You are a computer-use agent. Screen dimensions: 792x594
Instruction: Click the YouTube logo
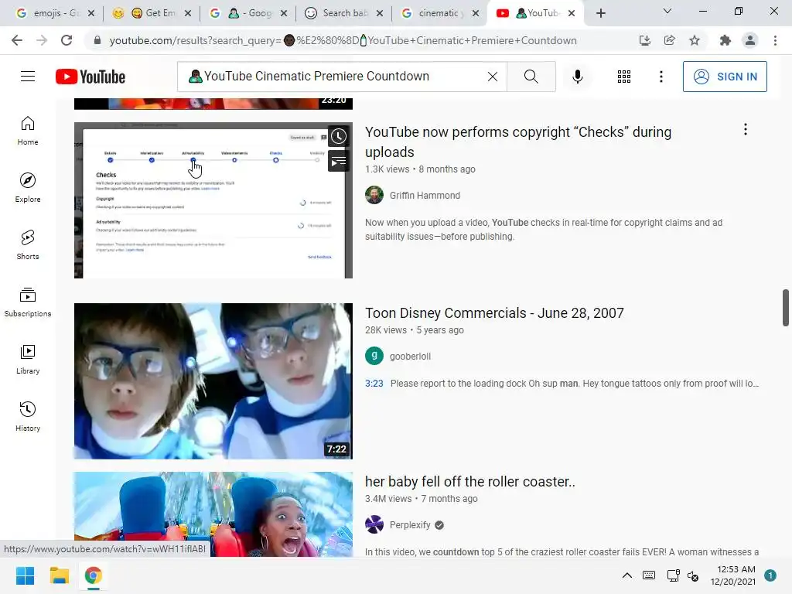click(90, 77)
